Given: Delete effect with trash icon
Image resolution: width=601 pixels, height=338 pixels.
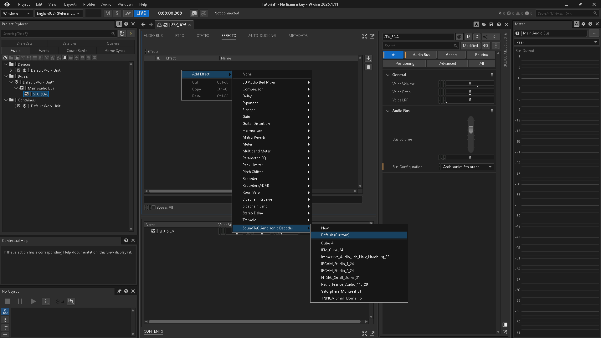Looking at the screenshot, I should click(368, 67).
